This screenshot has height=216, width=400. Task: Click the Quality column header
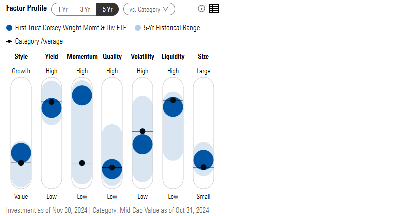(112, 56)
